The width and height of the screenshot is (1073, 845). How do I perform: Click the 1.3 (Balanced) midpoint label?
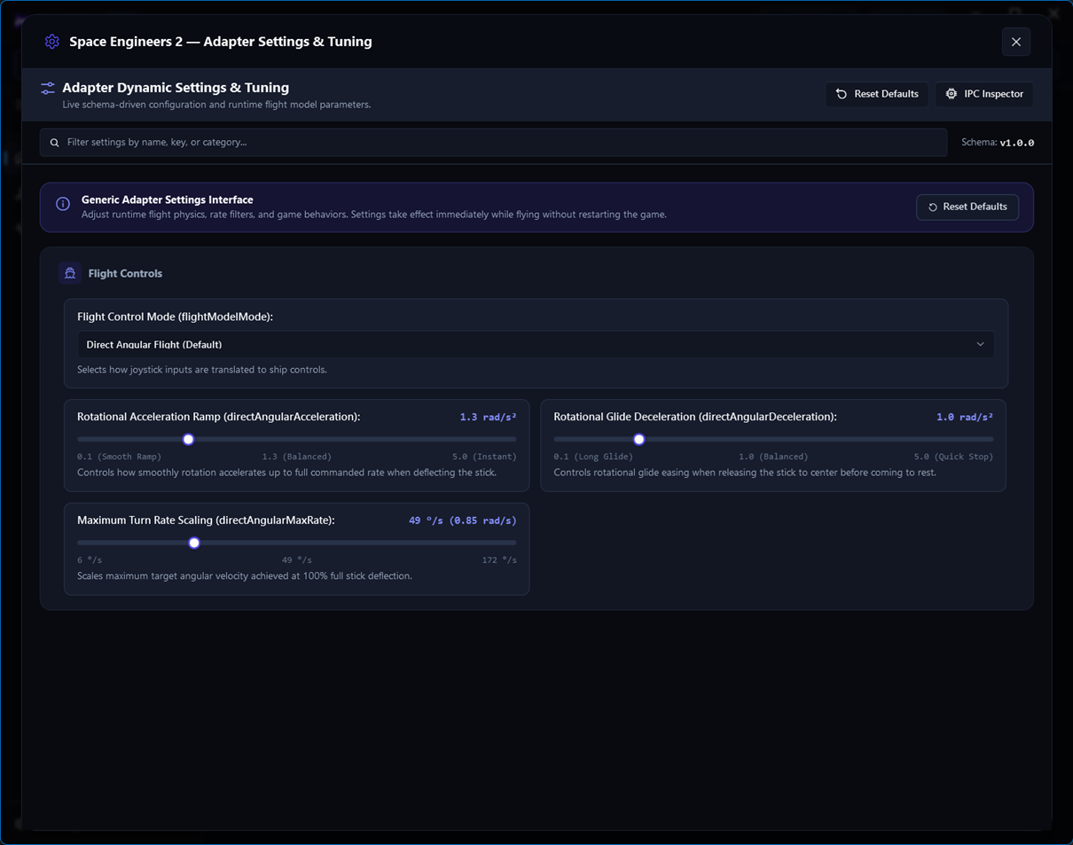[296, 457]
